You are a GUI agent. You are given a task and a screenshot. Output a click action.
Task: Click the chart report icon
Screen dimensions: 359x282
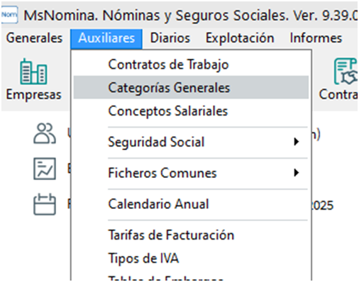click(x=45, y=169)
